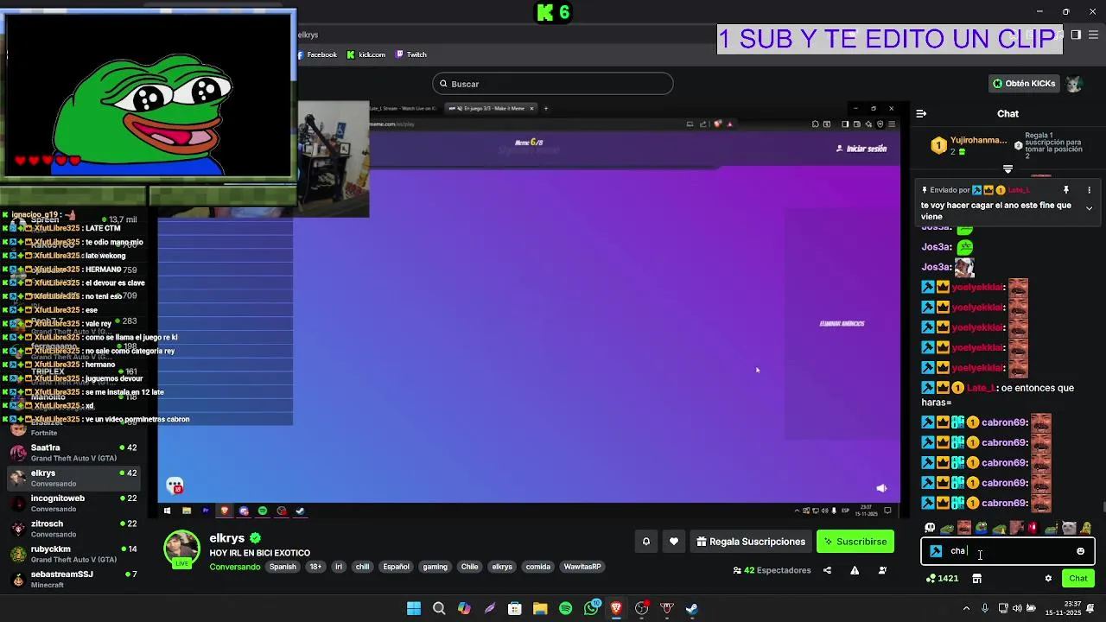Image resolution: width=1106 pixels, height=622 pixels.
Task: Collapse the chat panel arrow icon
Action: (x=921, y=113)
